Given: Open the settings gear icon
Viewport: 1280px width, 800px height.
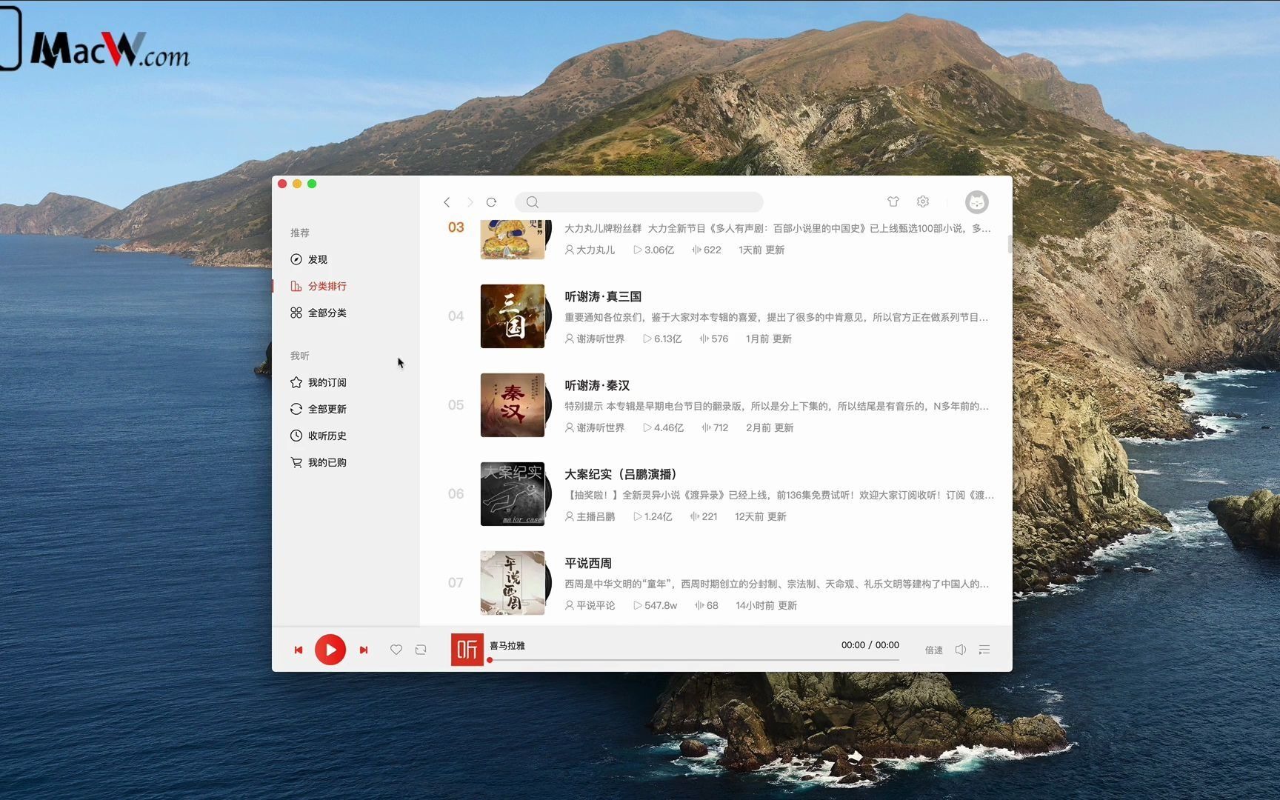Looking at the screenshot, I should pos(923,201).
